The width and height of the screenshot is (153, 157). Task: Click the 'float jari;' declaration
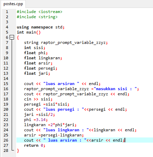(37, 73)
